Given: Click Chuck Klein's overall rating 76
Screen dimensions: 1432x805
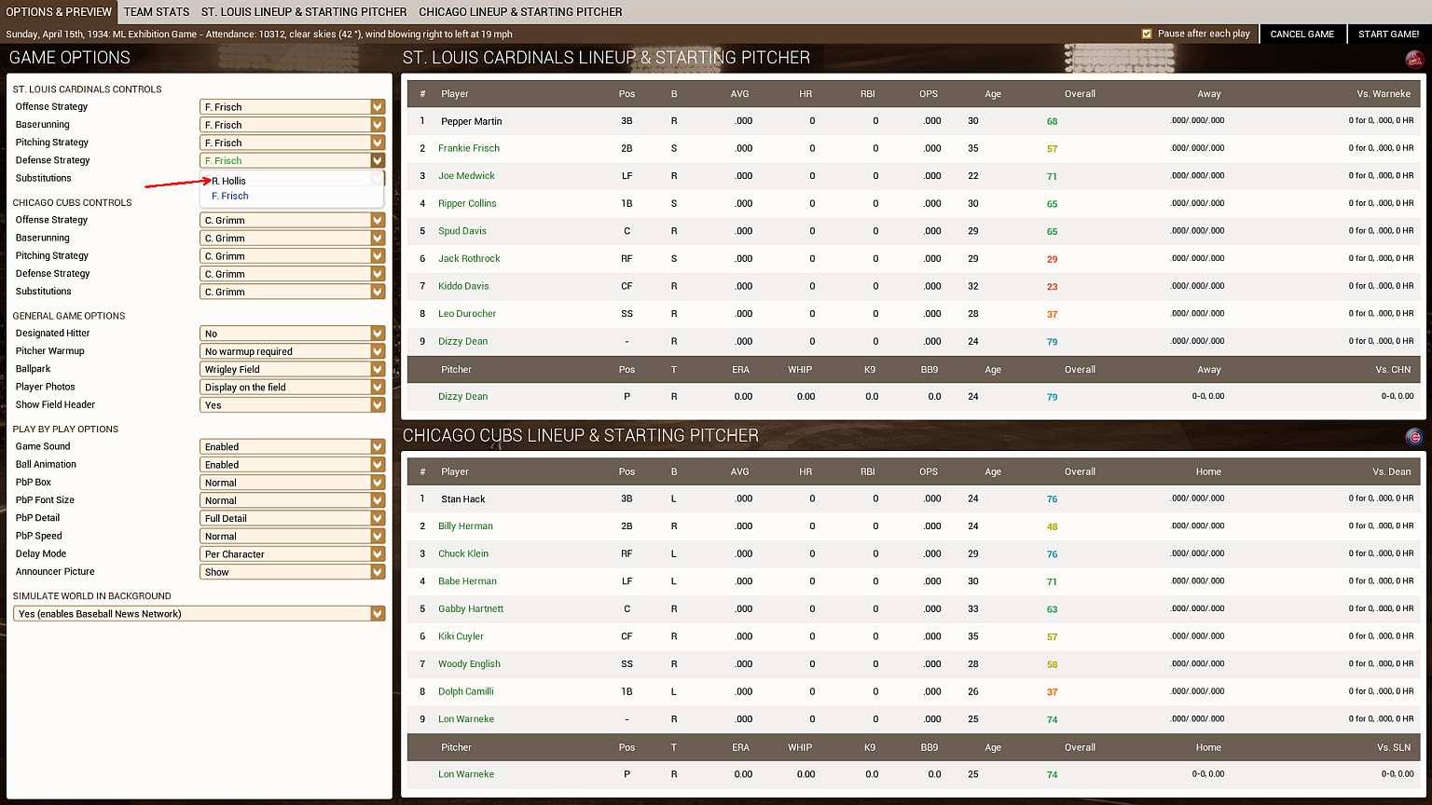Looking at the screenshot, I should click(1052, 554).
